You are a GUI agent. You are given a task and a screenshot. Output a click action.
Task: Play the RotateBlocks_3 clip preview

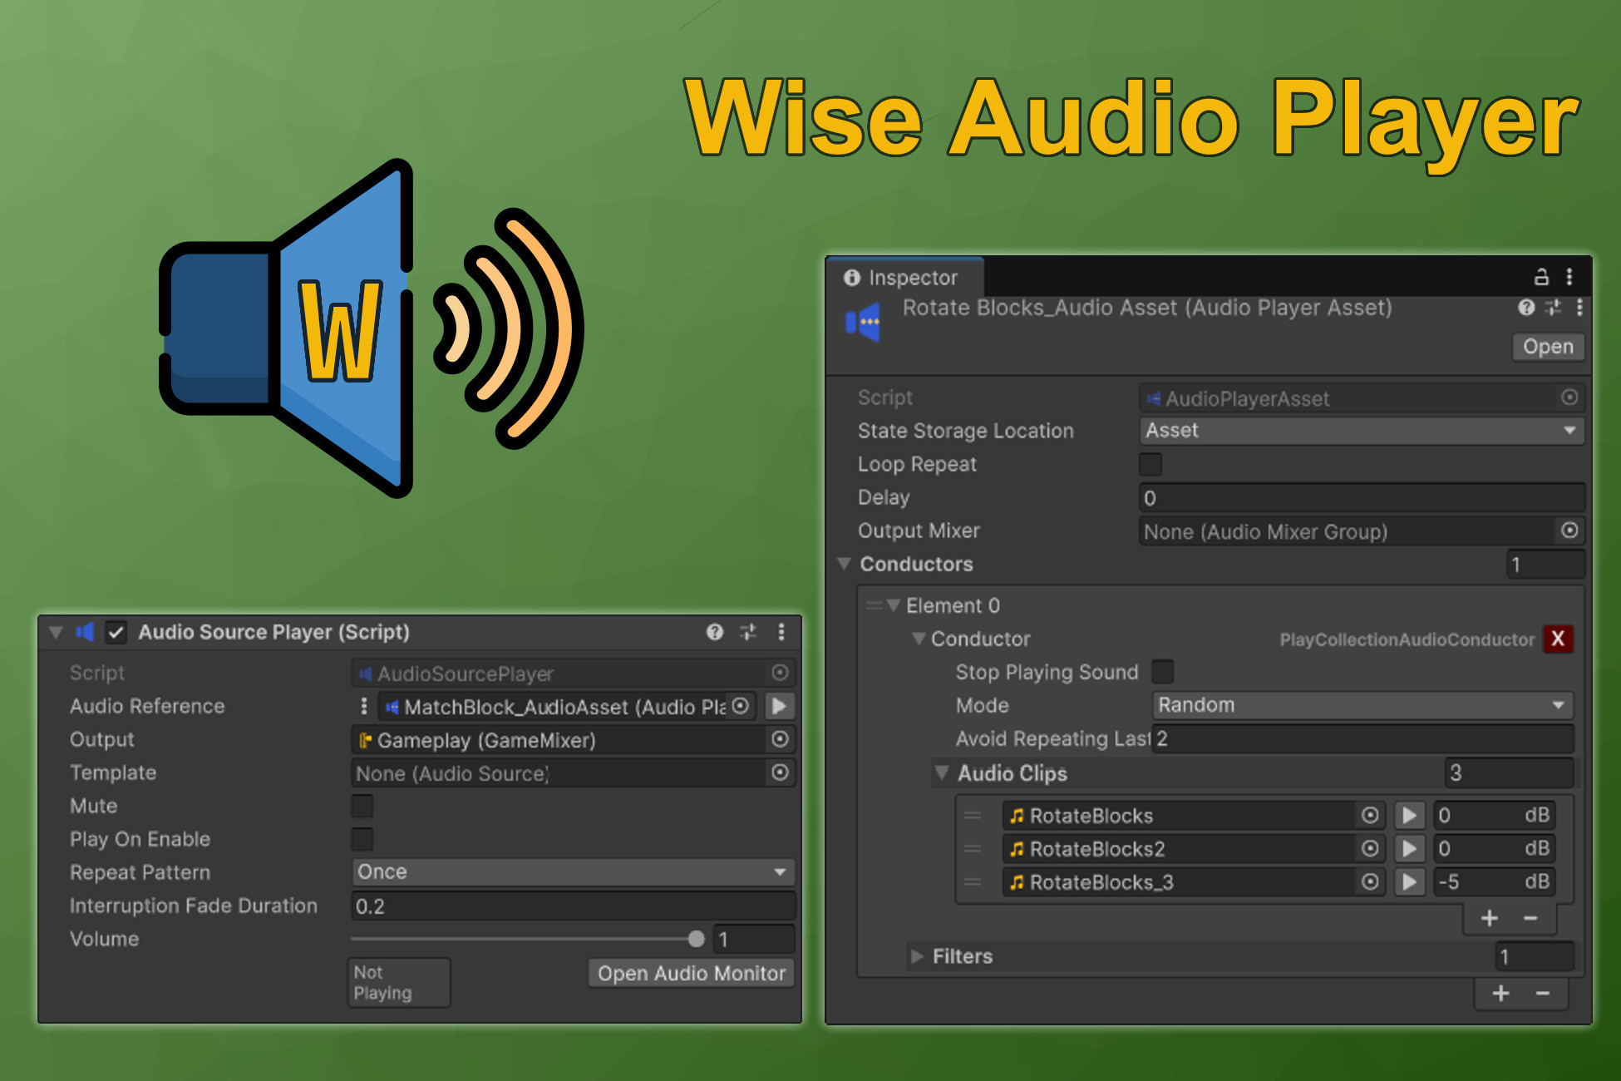tap(1410, 882)
